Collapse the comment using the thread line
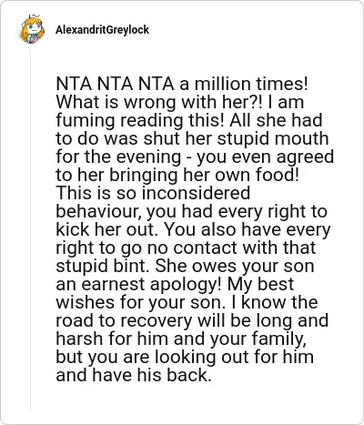 [30, 228]
